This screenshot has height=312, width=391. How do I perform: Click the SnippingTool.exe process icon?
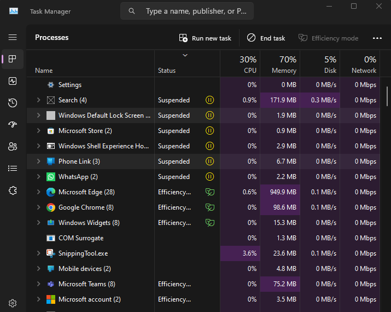[51, 253]
